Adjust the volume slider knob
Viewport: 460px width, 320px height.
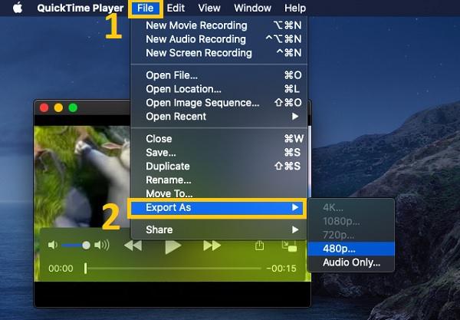86,245
